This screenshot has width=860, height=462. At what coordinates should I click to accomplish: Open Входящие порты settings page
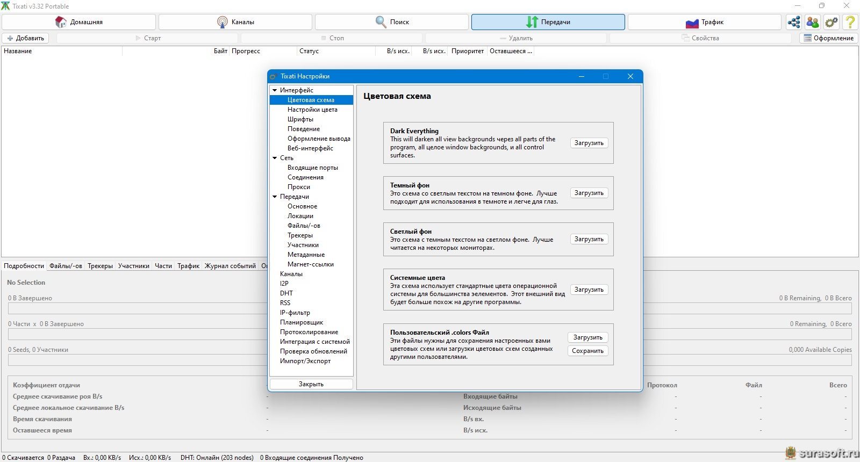pyautogui.click(x=313, y=168)
